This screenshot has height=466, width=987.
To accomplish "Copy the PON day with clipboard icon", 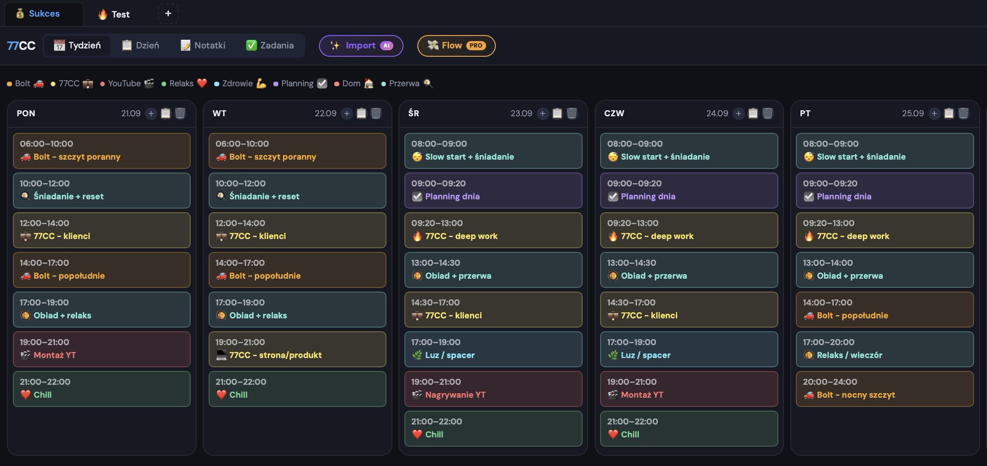I will pyautogui.click(x=166, y=114).
